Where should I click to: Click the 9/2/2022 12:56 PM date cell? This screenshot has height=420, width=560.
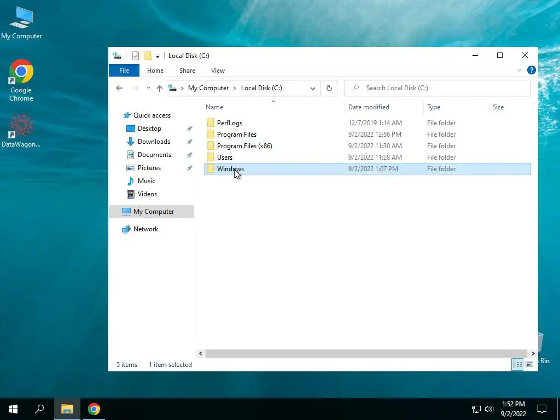(375, 135)
